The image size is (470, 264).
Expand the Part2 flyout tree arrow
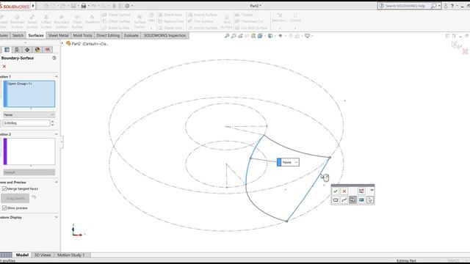coord(62,43)
